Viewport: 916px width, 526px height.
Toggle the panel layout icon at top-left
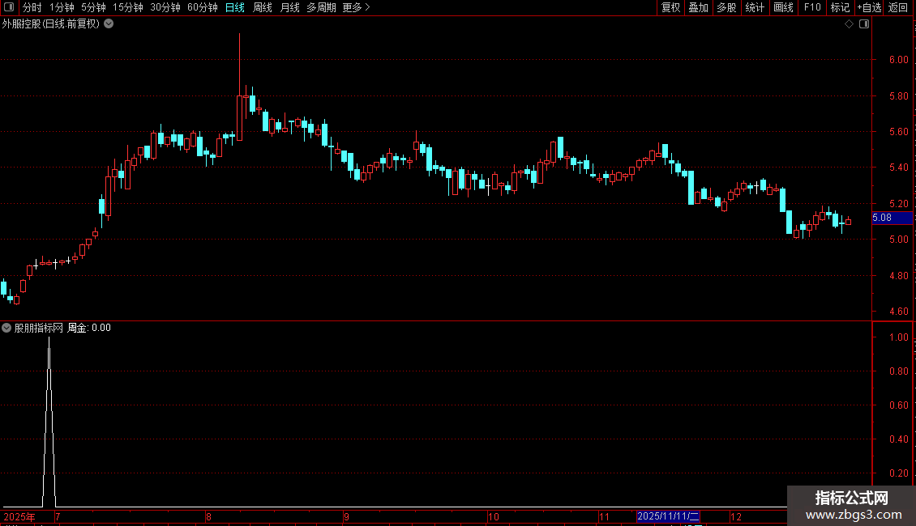(x=9, y=7)
